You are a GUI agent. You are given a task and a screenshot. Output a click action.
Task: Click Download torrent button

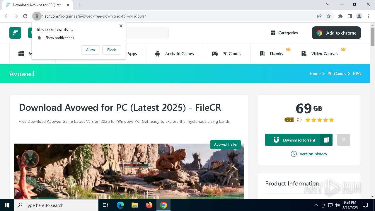[293, 140]
